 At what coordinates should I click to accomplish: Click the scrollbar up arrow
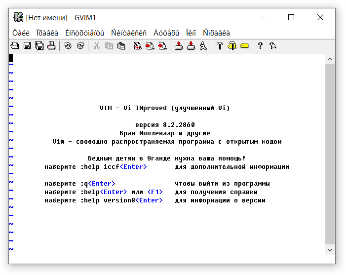coord(330,59)
